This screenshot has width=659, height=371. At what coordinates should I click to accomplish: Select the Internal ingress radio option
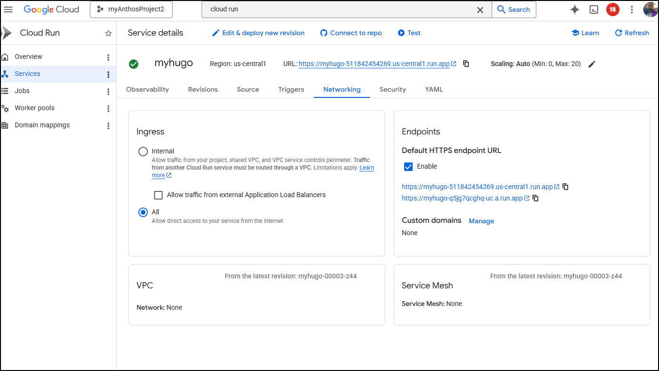point(143,152)
